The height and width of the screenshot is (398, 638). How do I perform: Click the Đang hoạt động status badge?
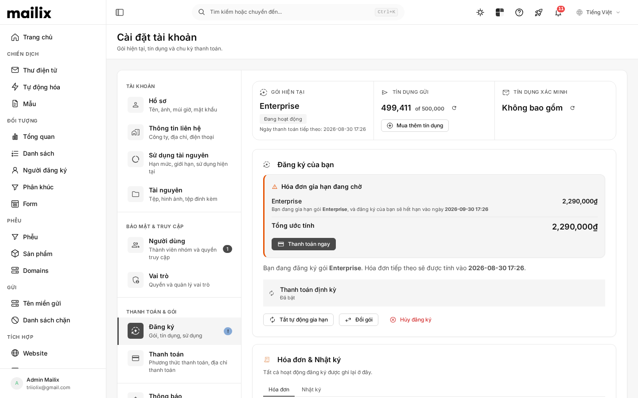tap(283, 119)
